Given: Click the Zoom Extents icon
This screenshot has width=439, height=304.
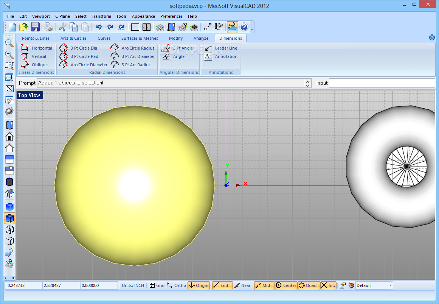Looking at the screenshot, I should tap(9, 89).
